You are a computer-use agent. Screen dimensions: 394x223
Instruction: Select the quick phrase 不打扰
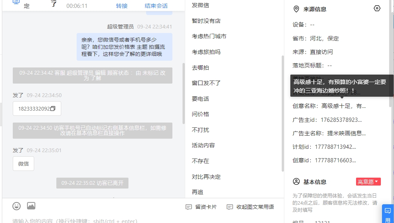pyautogui.click(x=200, y=130)
